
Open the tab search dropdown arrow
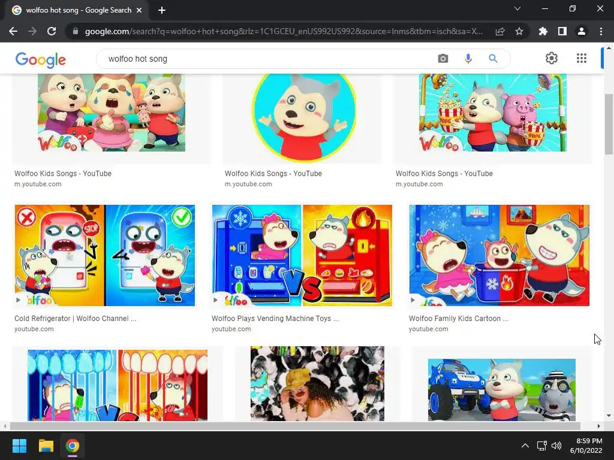[x=517, y=8]
